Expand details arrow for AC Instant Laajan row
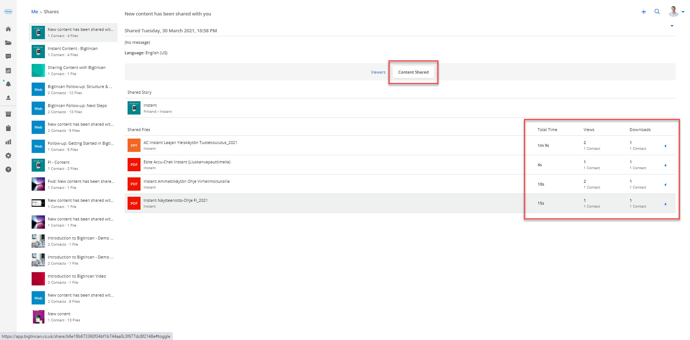The width and height of the screenshot is (690, 340). [x=665, y=146]
